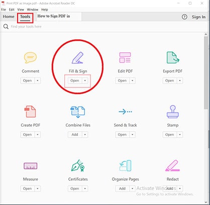Switch to the Home tab
This screenshot has height=205, width=210.
tap(9, 17)
